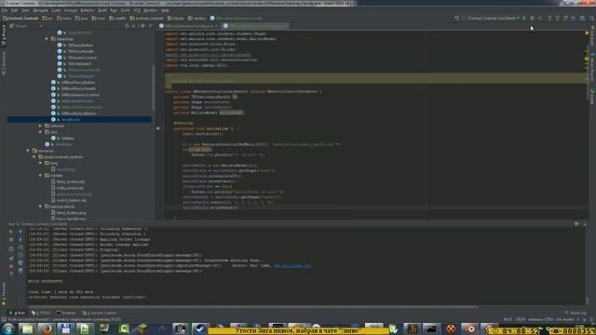Click the VCS update project icon

point(549,18)
